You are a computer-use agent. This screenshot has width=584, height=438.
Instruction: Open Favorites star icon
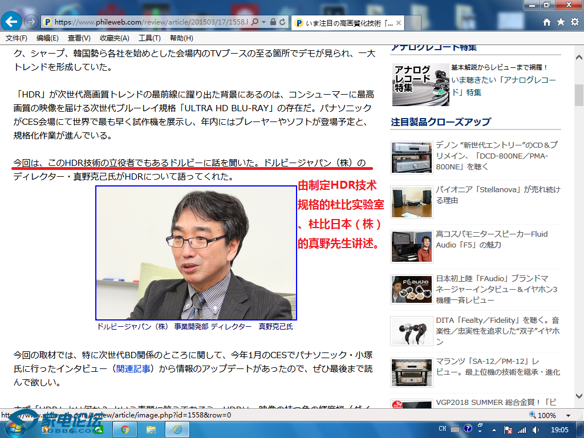(561, 22)
